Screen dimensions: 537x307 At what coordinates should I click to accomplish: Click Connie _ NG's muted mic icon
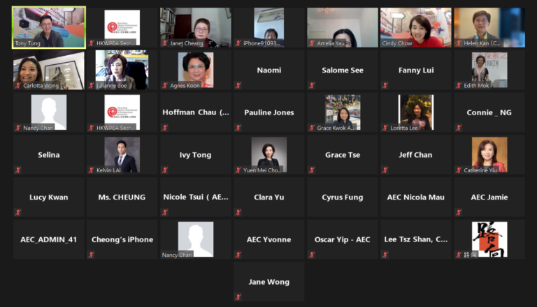(459, 128)
